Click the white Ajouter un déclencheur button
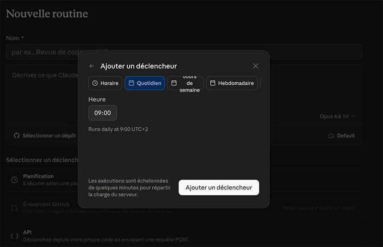 [x=219, y=187]
